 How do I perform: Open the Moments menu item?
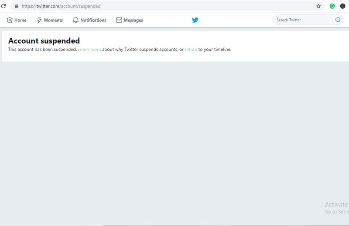[x=53, y=20]
